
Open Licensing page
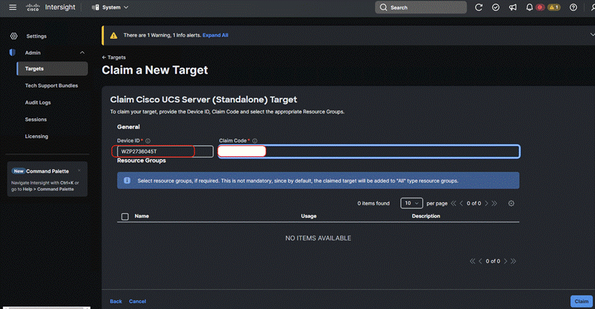[37, 137]
